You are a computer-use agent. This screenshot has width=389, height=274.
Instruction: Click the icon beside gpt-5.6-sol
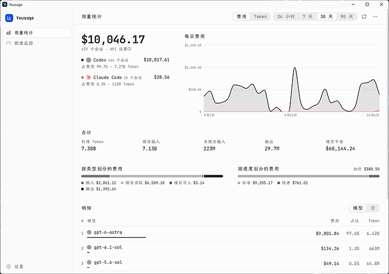(89, 262)
